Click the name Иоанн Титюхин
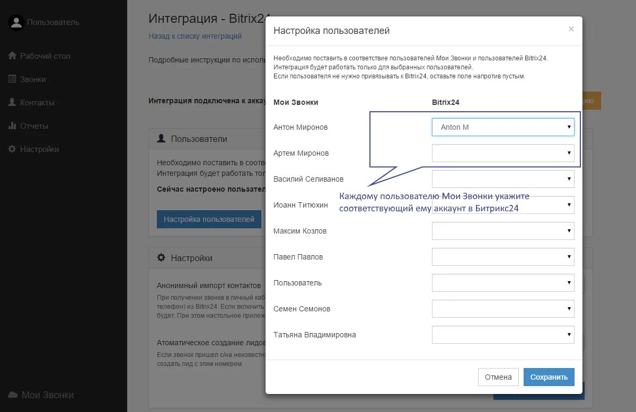This screenshot has width=636, height=412. (x=301, y=205)
